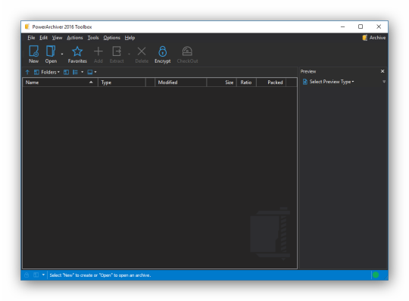Open the Actions menu

[75, 38]
